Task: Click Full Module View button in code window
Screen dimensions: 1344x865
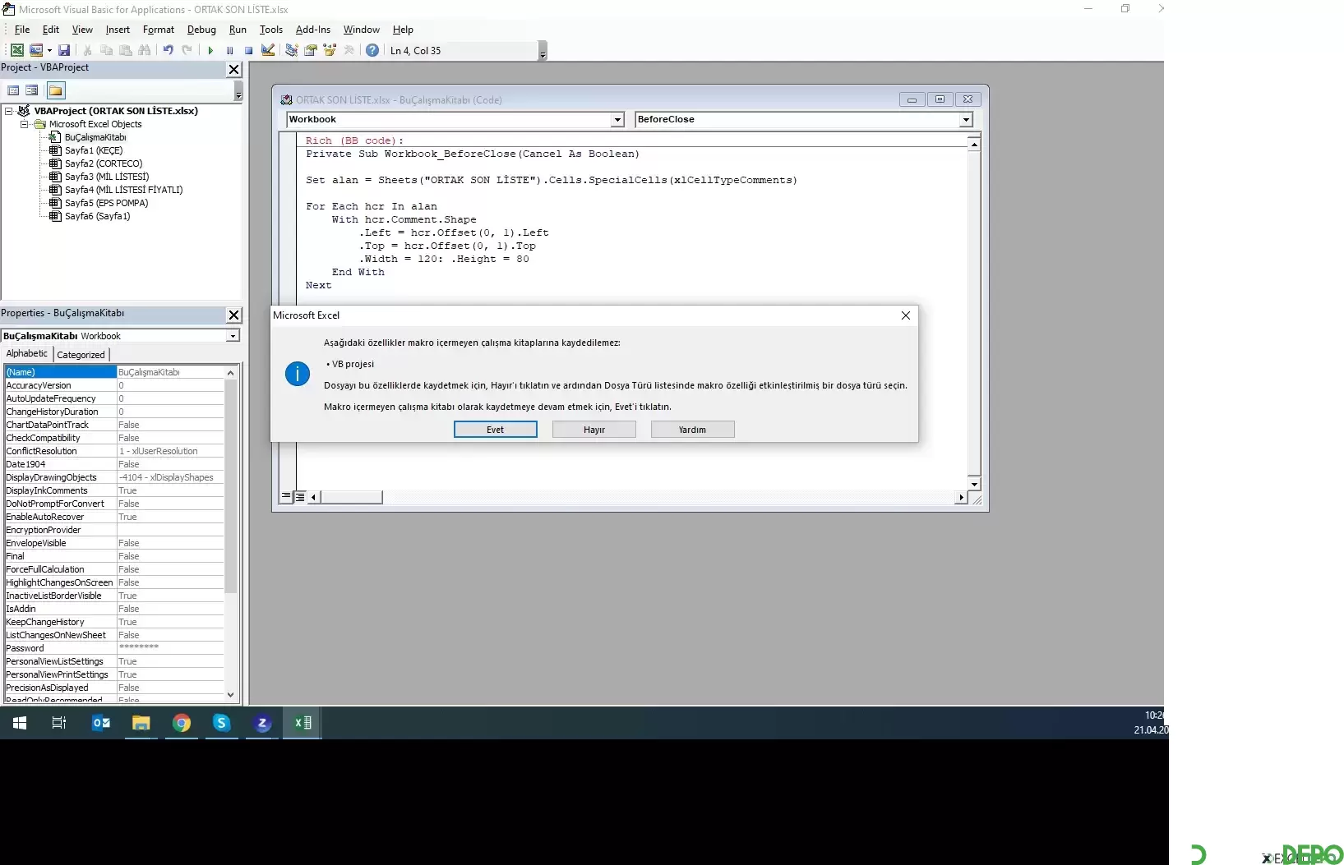Action: click(x=300, y=496)
